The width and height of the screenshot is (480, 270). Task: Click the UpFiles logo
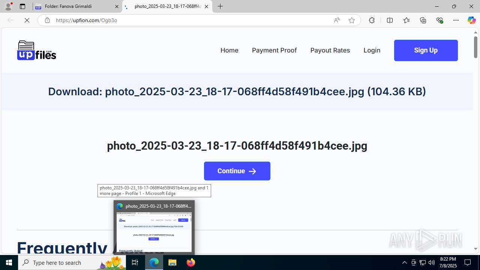(x=37, y=50)
